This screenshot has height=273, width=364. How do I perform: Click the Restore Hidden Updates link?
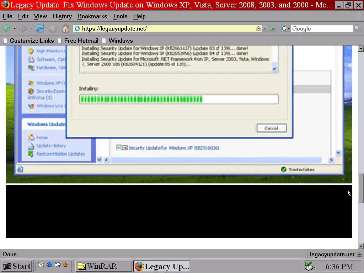click(60, 154)
